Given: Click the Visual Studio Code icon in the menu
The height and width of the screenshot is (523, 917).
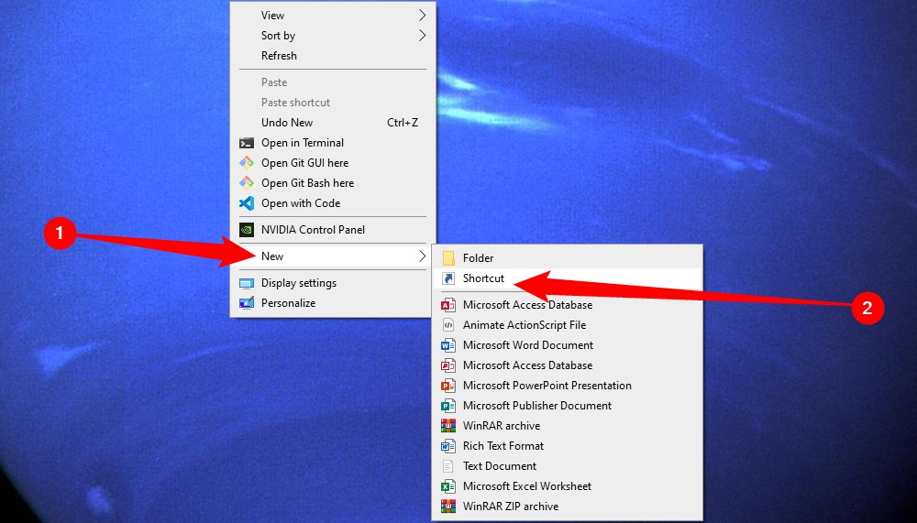Looking at the screenshot, I should click(246, 203).
